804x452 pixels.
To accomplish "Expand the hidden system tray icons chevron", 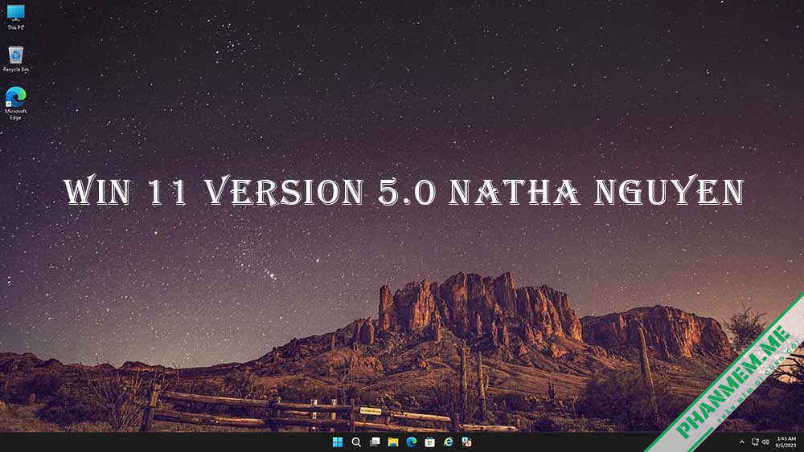I will [x=741, y=442].
